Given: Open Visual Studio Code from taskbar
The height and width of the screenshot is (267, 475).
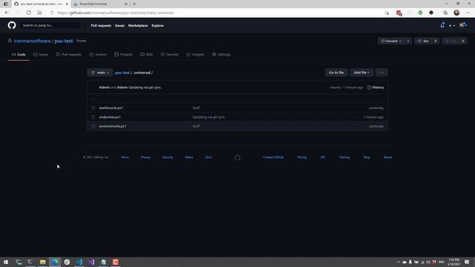Looking at the screenshot, I should 79,262.
